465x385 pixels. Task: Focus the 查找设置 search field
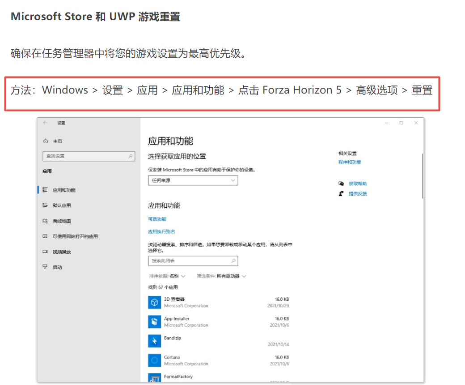pyautogui.click(x=89, y=156)
